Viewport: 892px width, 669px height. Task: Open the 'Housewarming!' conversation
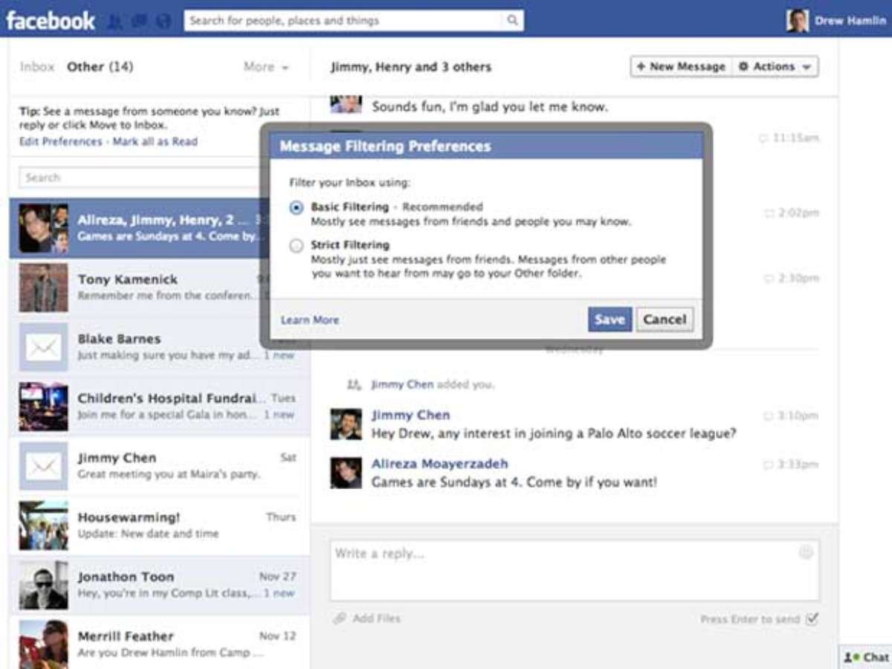[160, 526]
